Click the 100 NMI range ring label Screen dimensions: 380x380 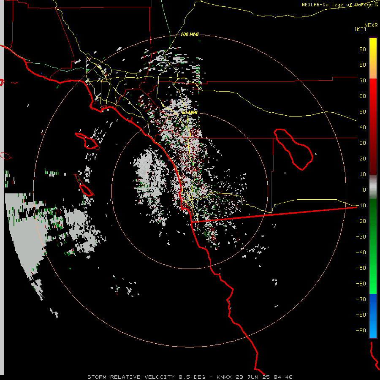coord(190,35)
